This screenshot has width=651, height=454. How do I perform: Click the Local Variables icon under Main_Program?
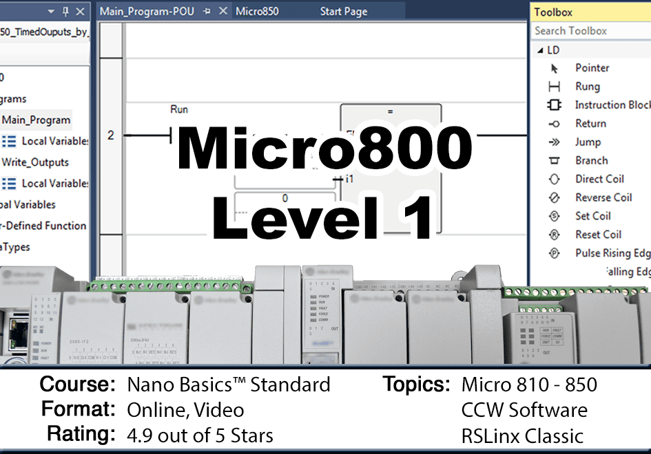coord(9,142)
